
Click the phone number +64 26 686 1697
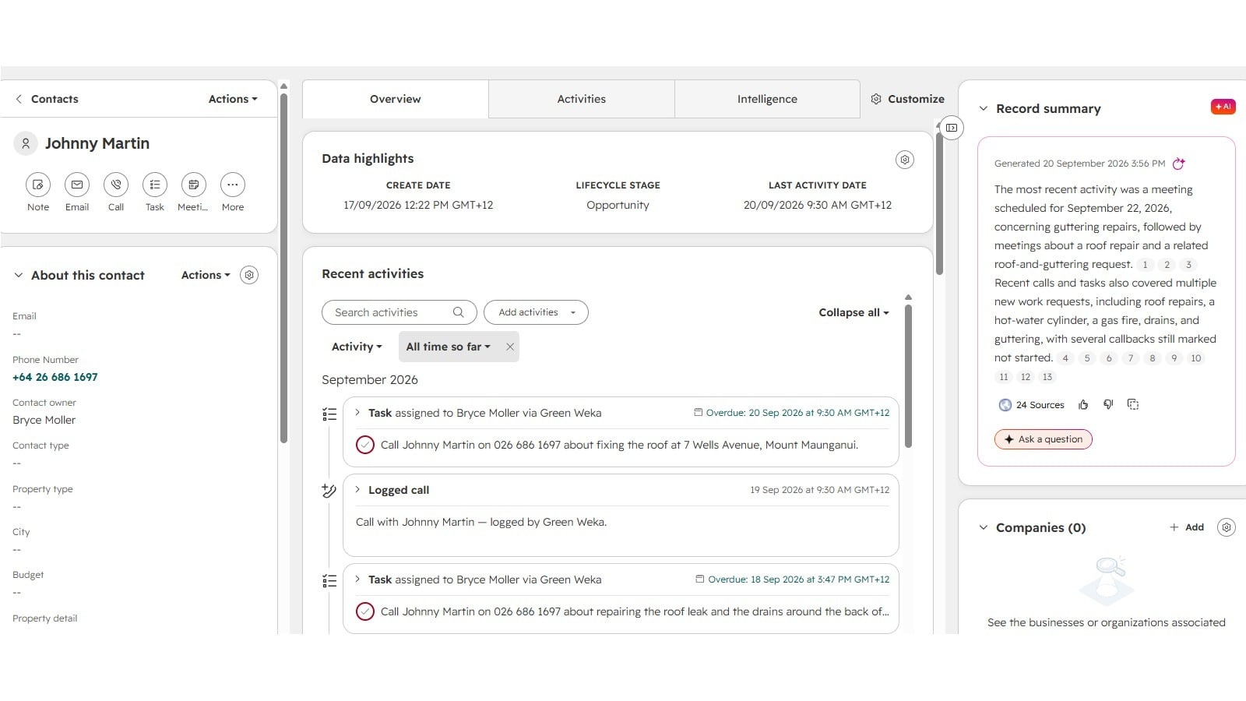coord(55,377)
